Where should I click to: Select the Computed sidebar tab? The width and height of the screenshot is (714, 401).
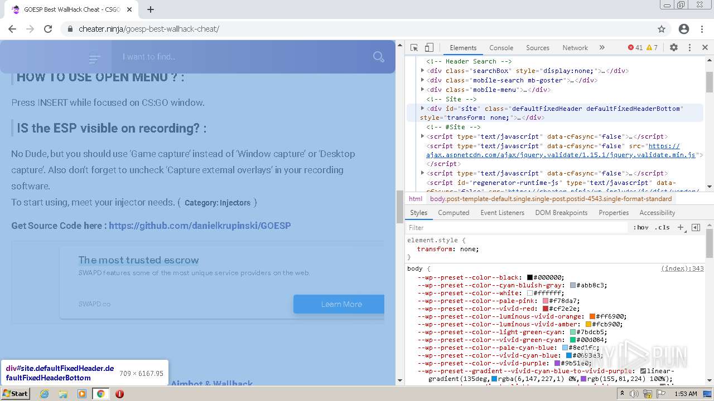coord(454,213)
